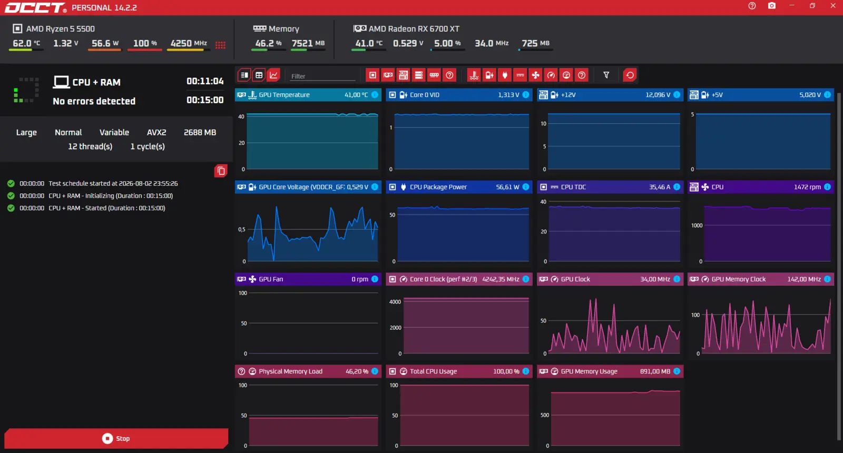Show info for the Total CPU Usage graph
Image resolution: width=843 pixels, height=453 pixels.
[526, 371]
